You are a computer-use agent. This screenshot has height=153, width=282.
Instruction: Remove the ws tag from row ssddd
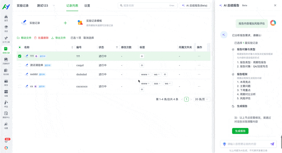click(159, 75)
